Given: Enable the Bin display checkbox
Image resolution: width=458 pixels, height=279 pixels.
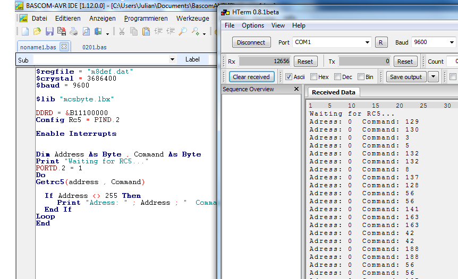Looking at the screenshot, I should 361,77.
